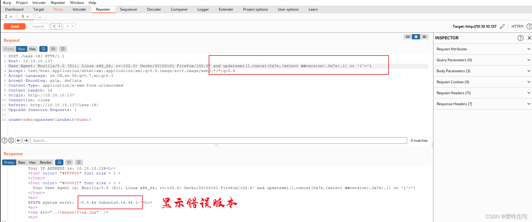Switch to the Extender tab
The height and width of the screenshot is (222, 532).
(x=226, y=9)
